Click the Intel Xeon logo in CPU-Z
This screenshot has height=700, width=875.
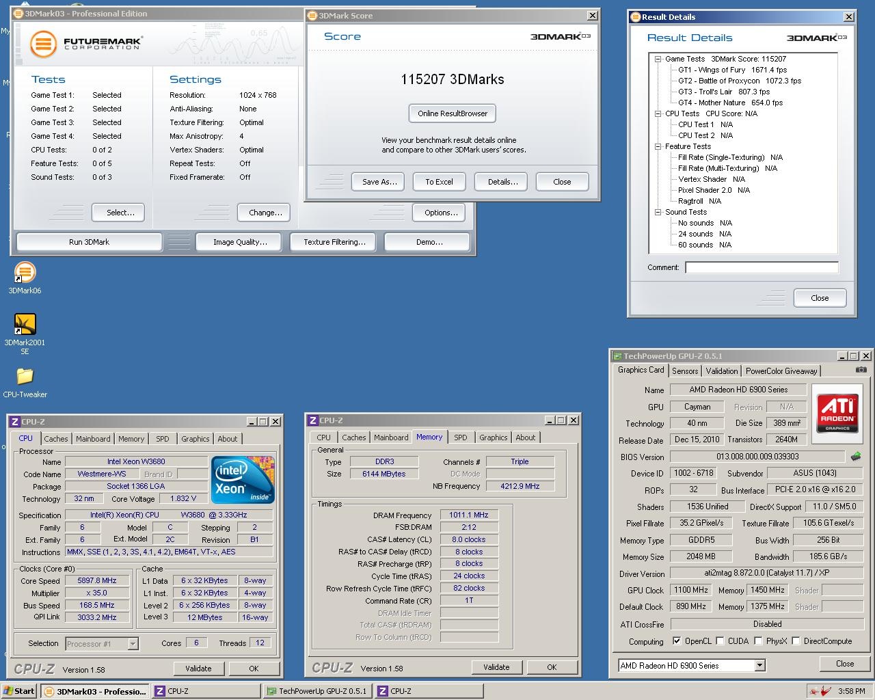coord(243,479)
